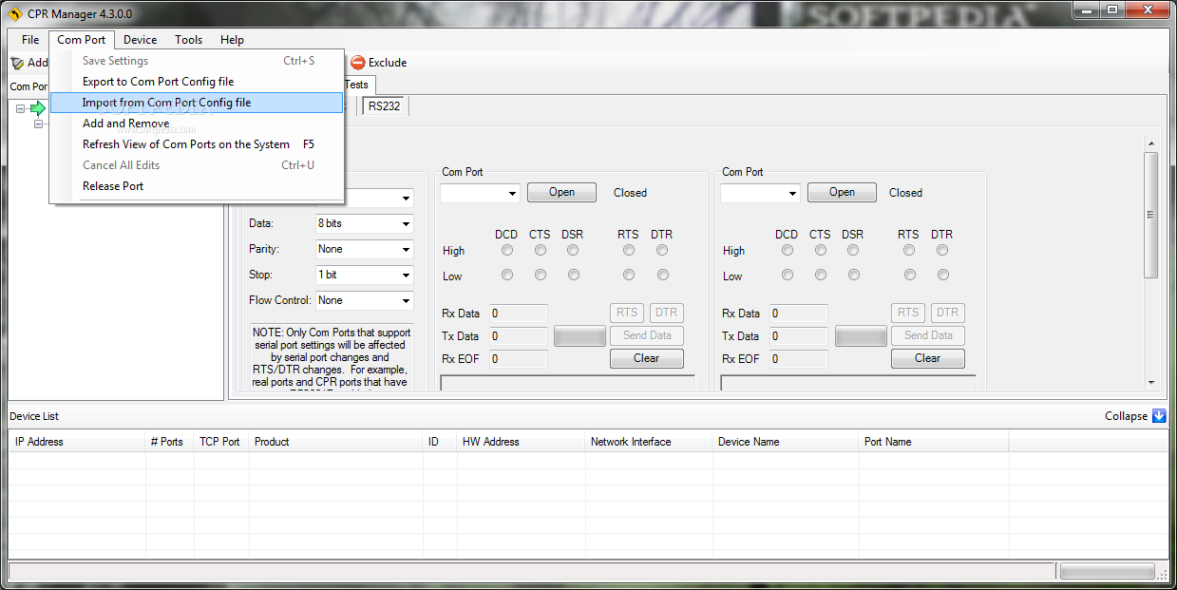Select RTS High radio in first Com Port panel

pos(629,250)
